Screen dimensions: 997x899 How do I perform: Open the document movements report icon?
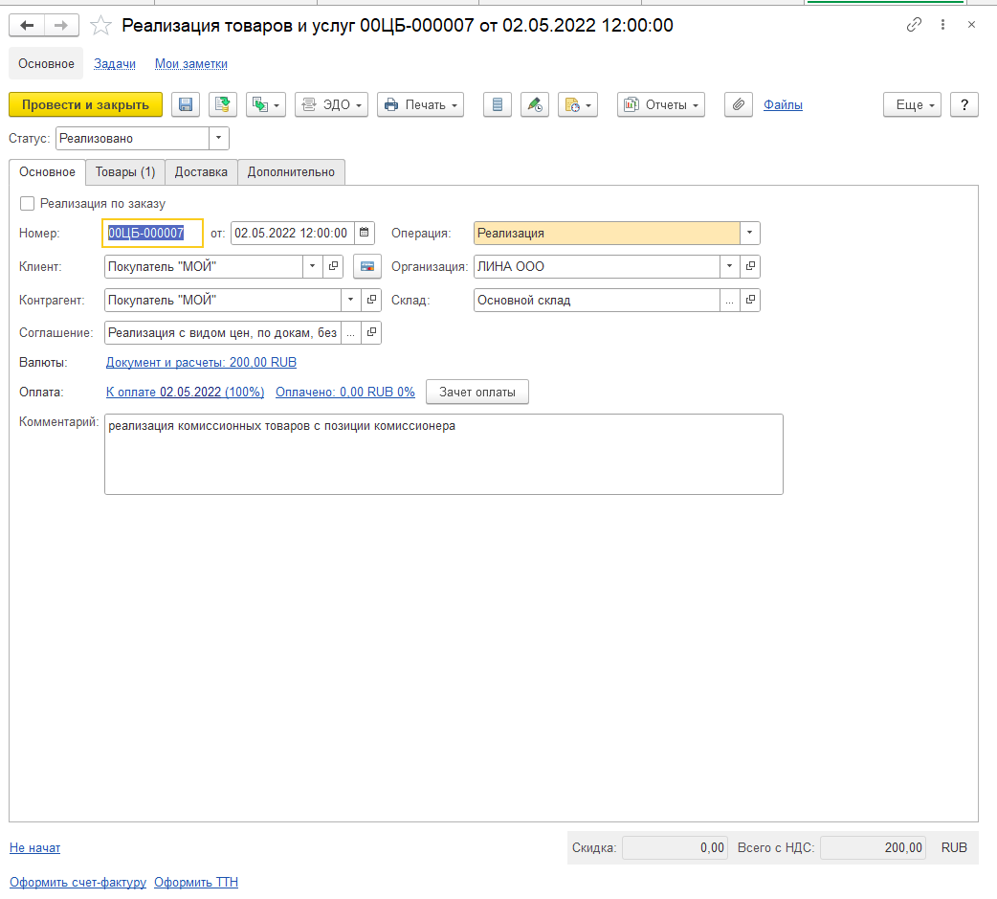click(497, 105)
